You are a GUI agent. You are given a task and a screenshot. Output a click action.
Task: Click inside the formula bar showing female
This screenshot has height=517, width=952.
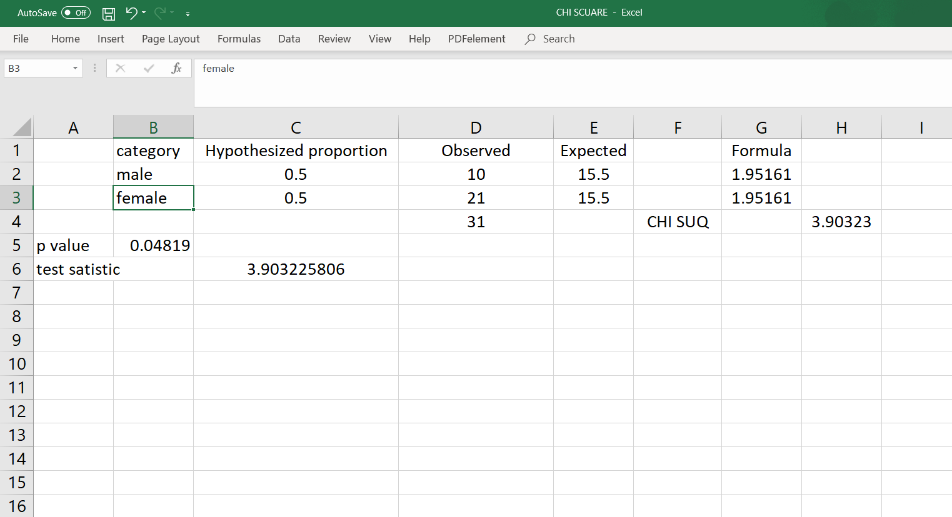pos(573,82)
